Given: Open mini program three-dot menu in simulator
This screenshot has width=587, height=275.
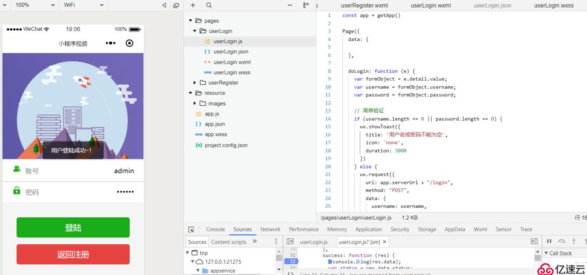Looking at the screenshot, I should [x=110, y=43].
